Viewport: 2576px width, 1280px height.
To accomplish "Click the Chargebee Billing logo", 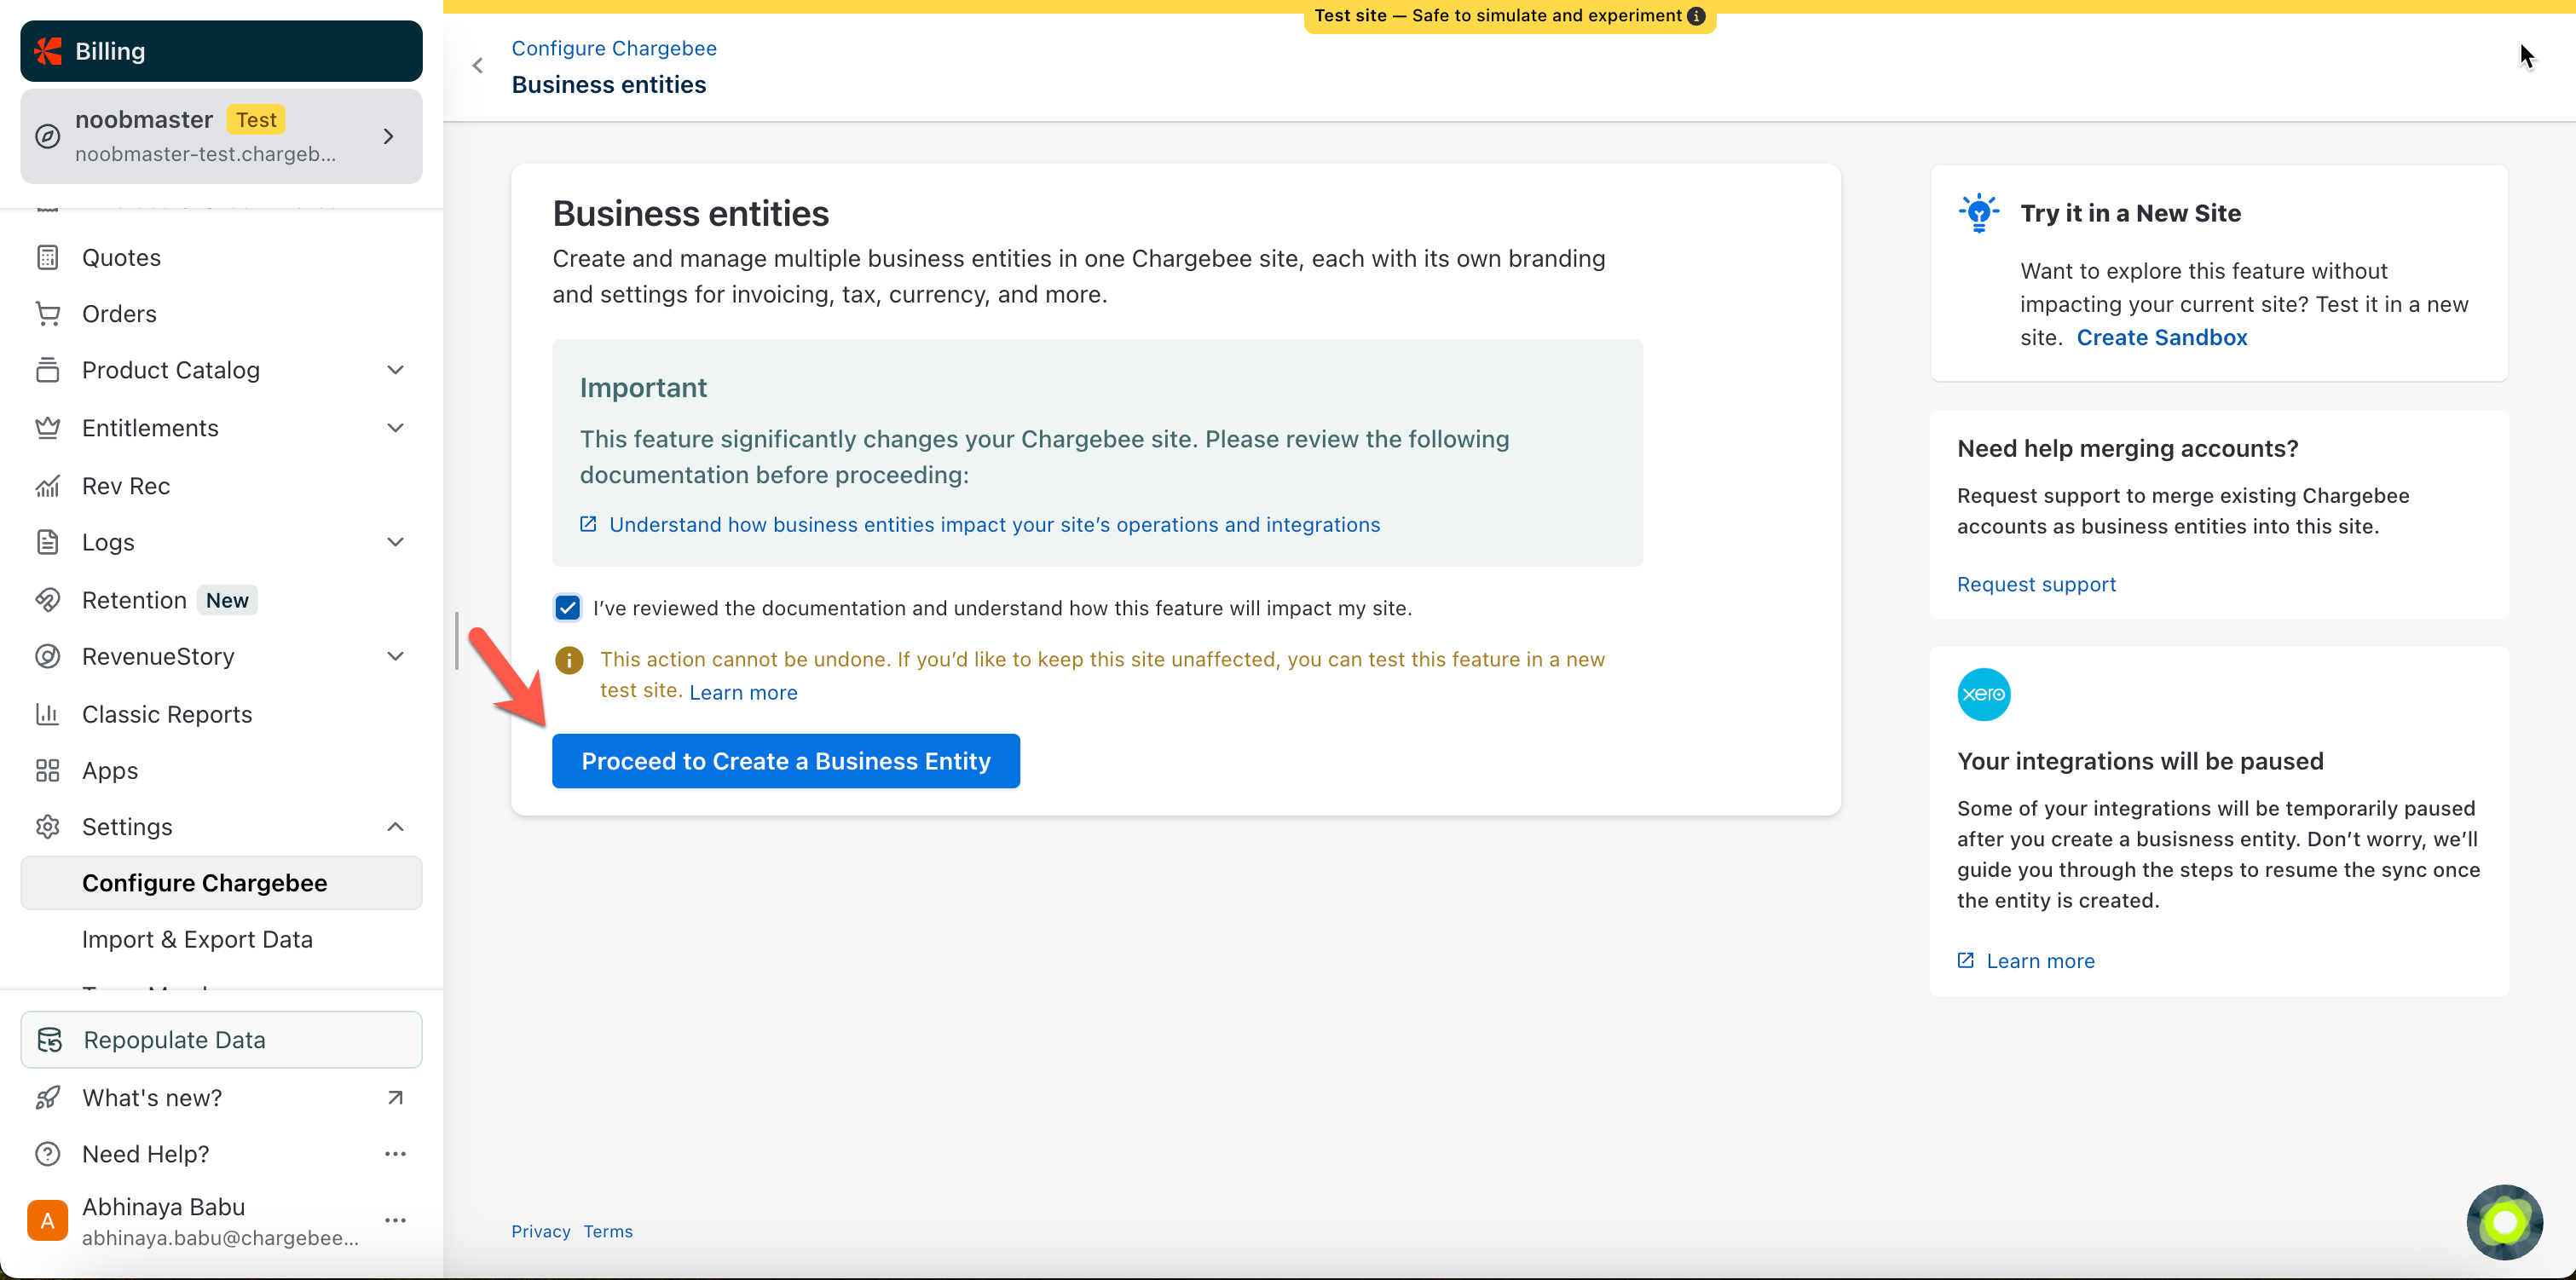I will point(48,51).
